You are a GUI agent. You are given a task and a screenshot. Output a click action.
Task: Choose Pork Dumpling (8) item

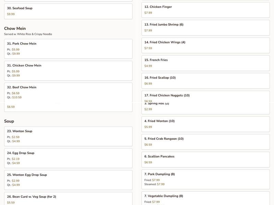click(x=206, y=179)
